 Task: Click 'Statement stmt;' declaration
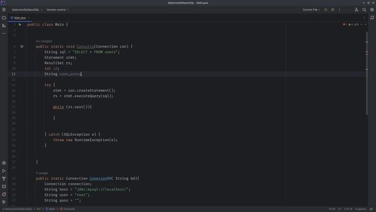(61, 58)
